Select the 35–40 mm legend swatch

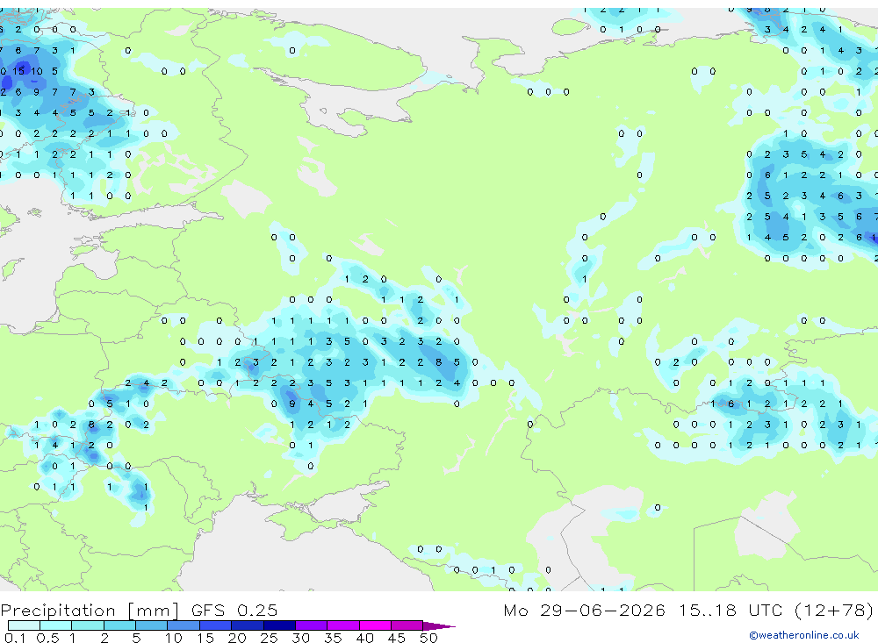pyautogui.click(x=343, y=625)
